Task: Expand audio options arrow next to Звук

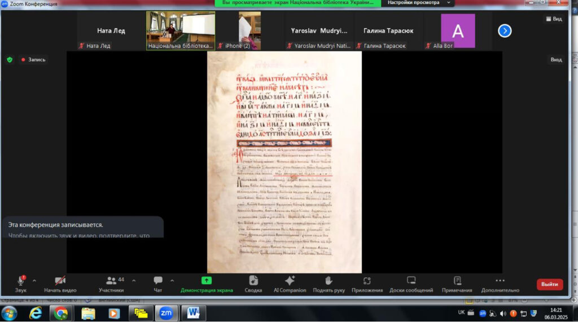Action: coord(34,281)
